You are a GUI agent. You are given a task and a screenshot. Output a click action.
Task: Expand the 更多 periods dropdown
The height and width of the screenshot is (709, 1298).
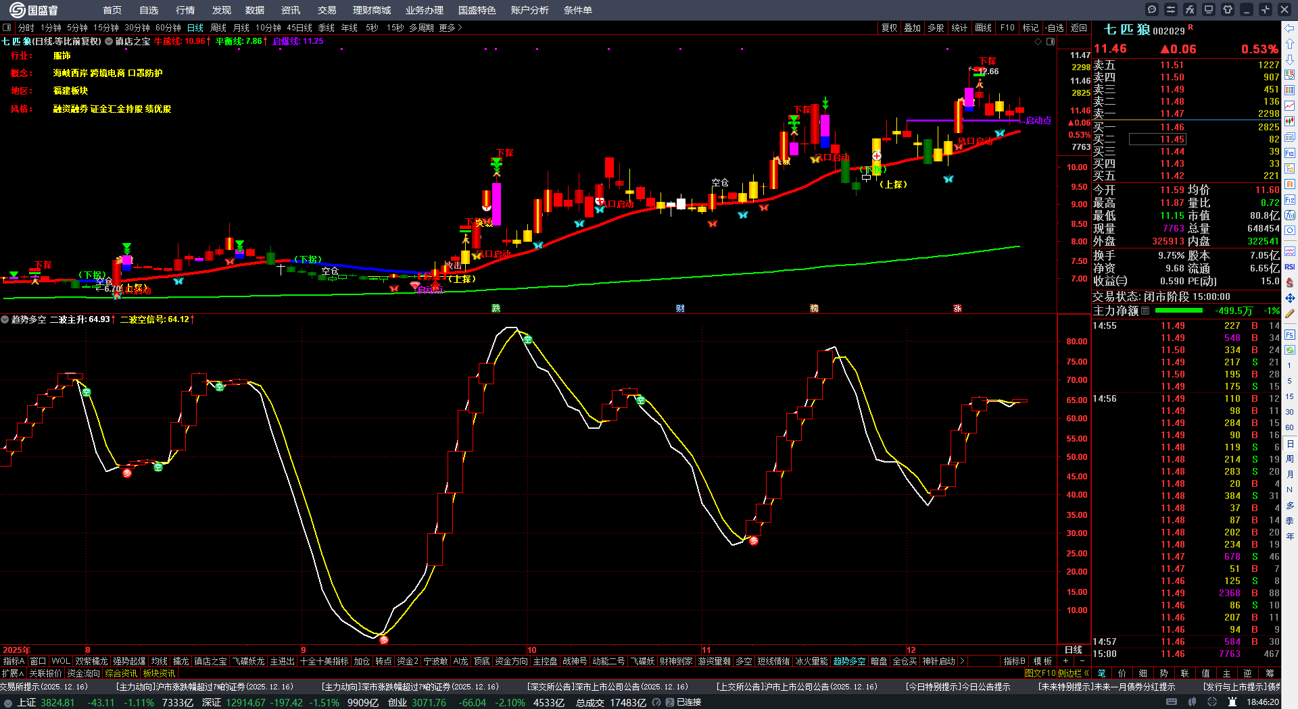coord(451,28)
